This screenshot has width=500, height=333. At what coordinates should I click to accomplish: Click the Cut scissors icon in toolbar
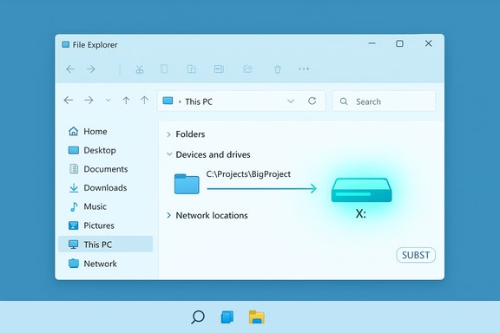140,69
